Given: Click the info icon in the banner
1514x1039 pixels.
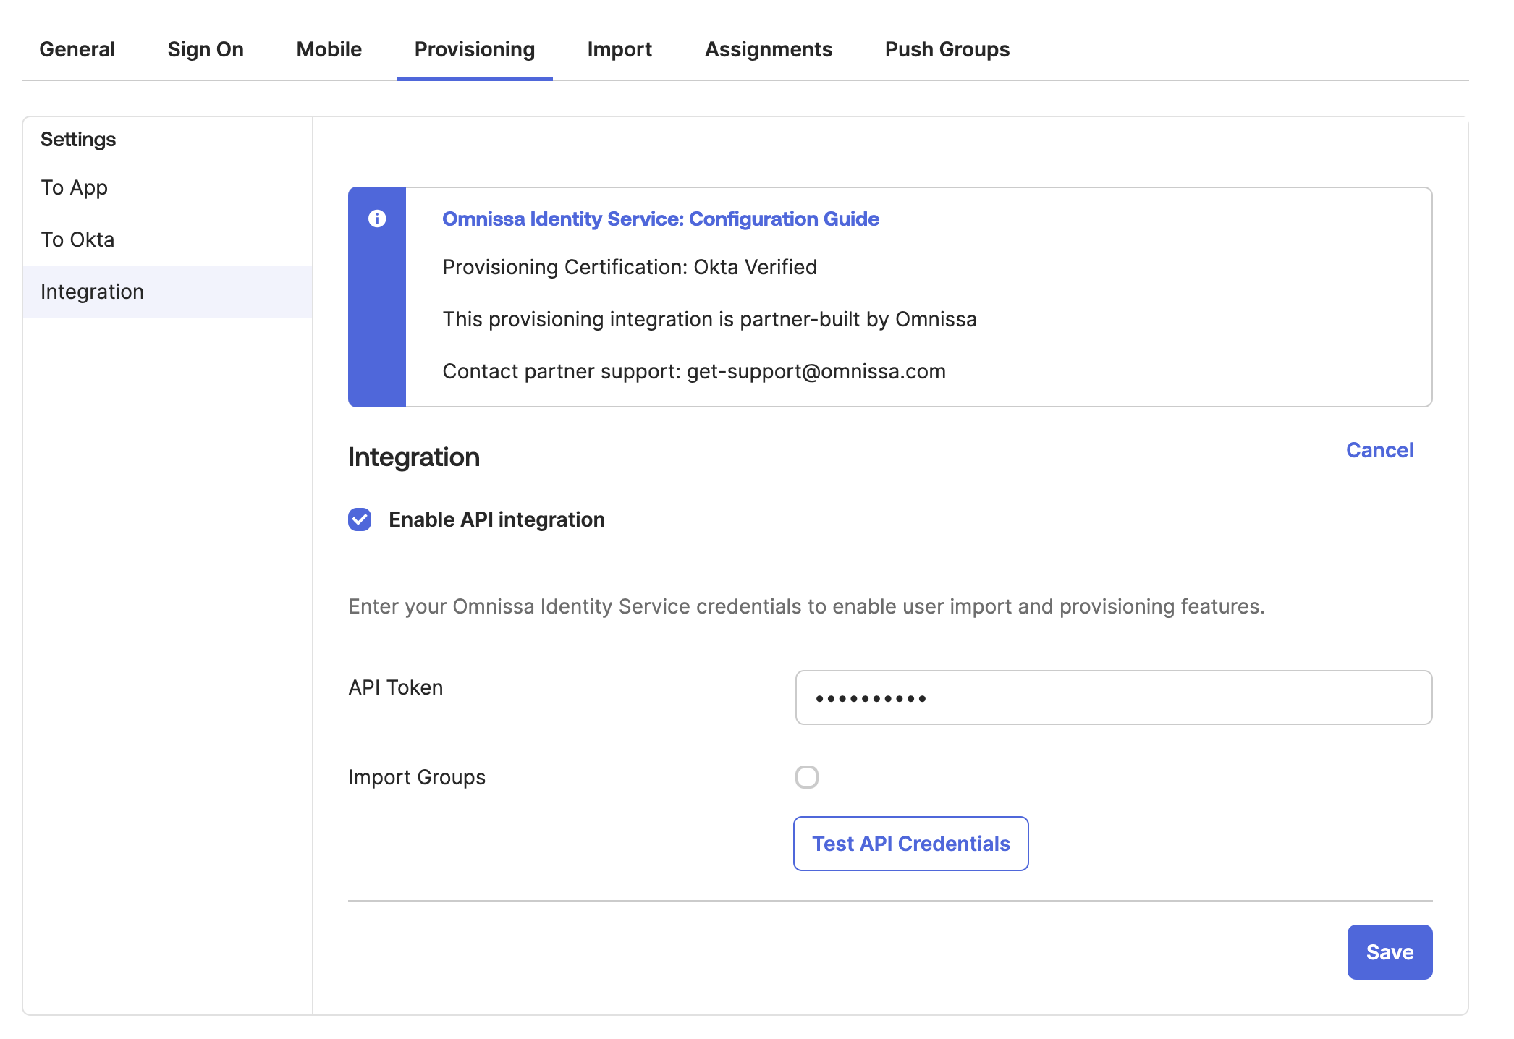Looking at the screenshot, I should click(x=377, y=219).
